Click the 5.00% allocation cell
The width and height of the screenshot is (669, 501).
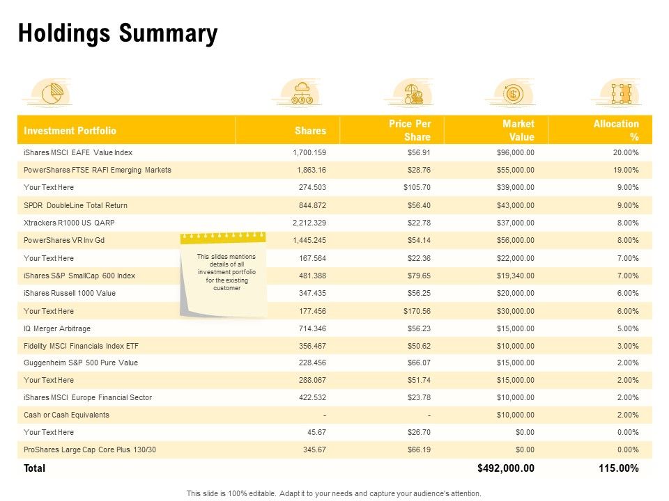628,328
